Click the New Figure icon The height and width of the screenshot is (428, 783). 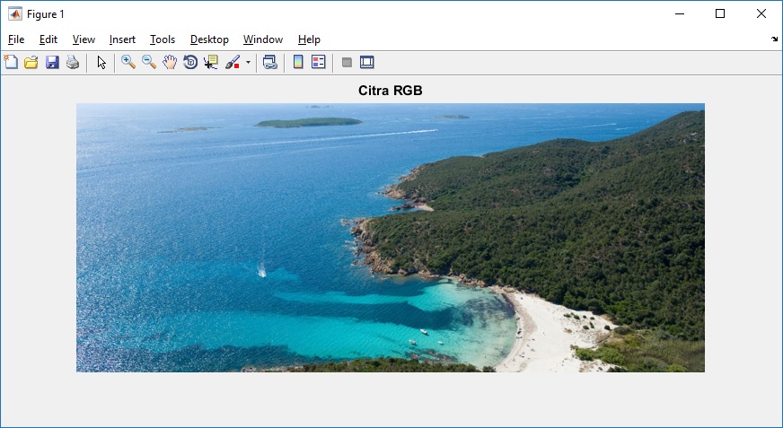11,62
